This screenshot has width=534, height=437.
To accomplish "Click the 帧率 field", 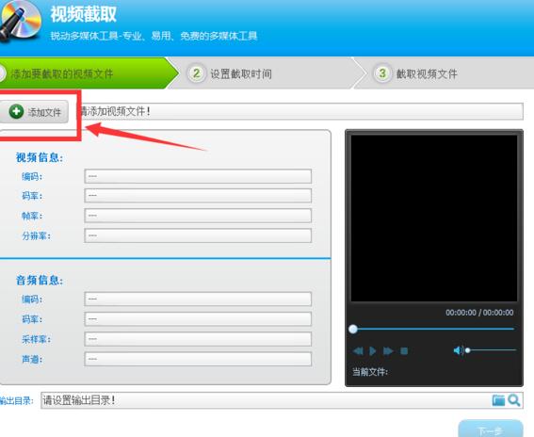I will click(x=198, y=216).
